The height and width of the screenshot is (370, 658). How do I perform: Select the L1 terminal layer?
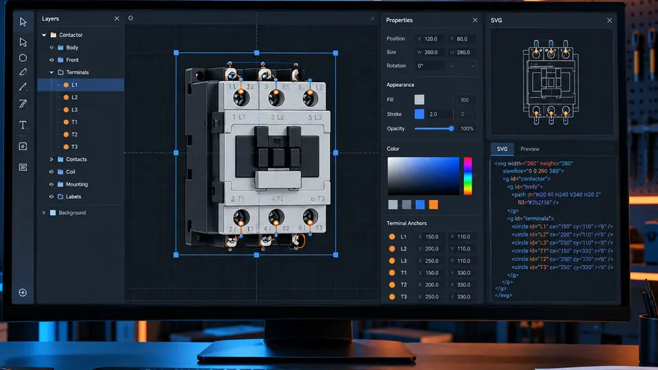pyautogui.click(x=81, y=85)
